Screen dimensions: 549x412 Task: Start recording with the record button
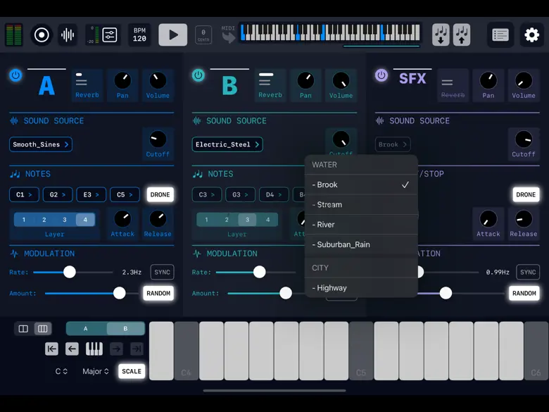[x=42, y=35]
